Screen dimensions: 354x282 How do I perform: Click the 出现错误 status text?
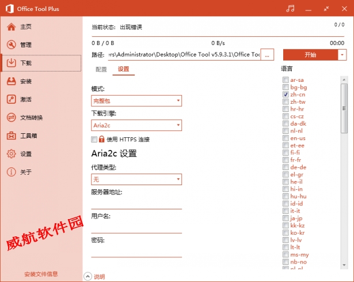(x=131, y=27)
